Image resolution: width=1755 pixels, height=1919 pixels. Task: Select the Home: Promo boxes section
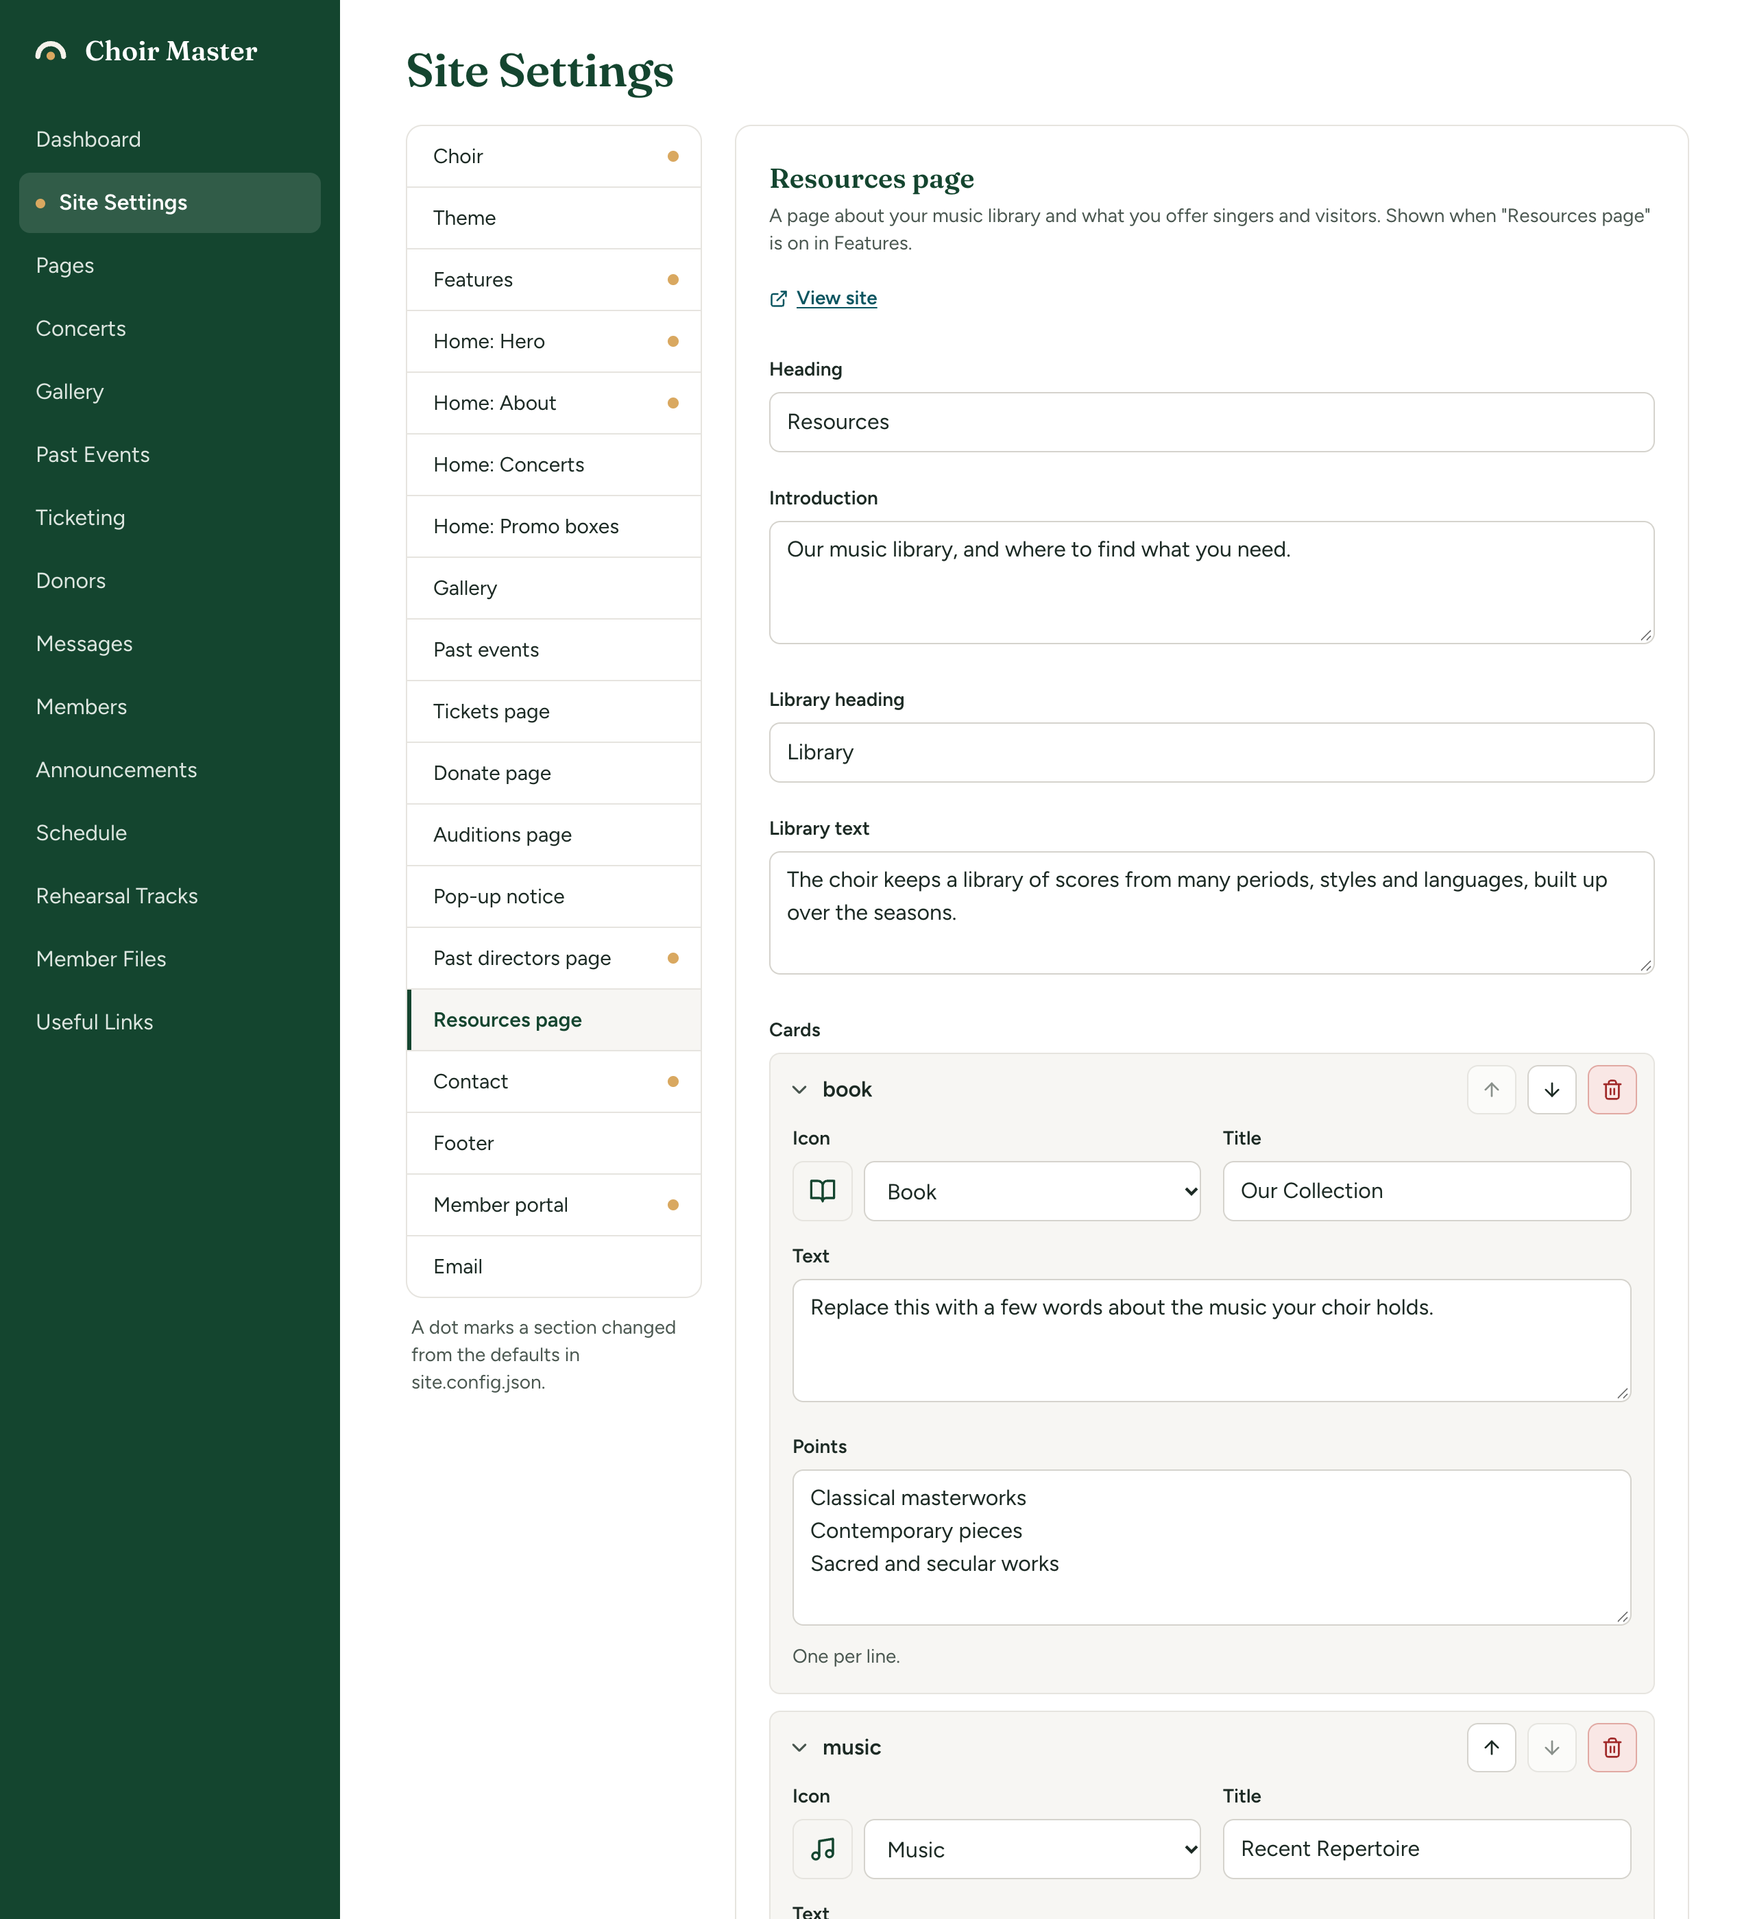[x=553, y=526]
